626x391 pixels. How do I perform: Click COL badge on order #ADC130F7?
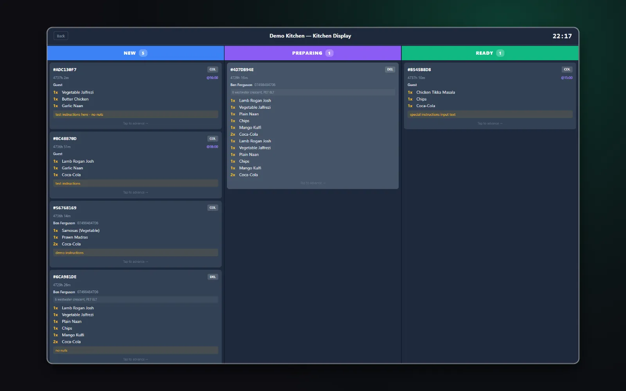click(x=212, y=70)
